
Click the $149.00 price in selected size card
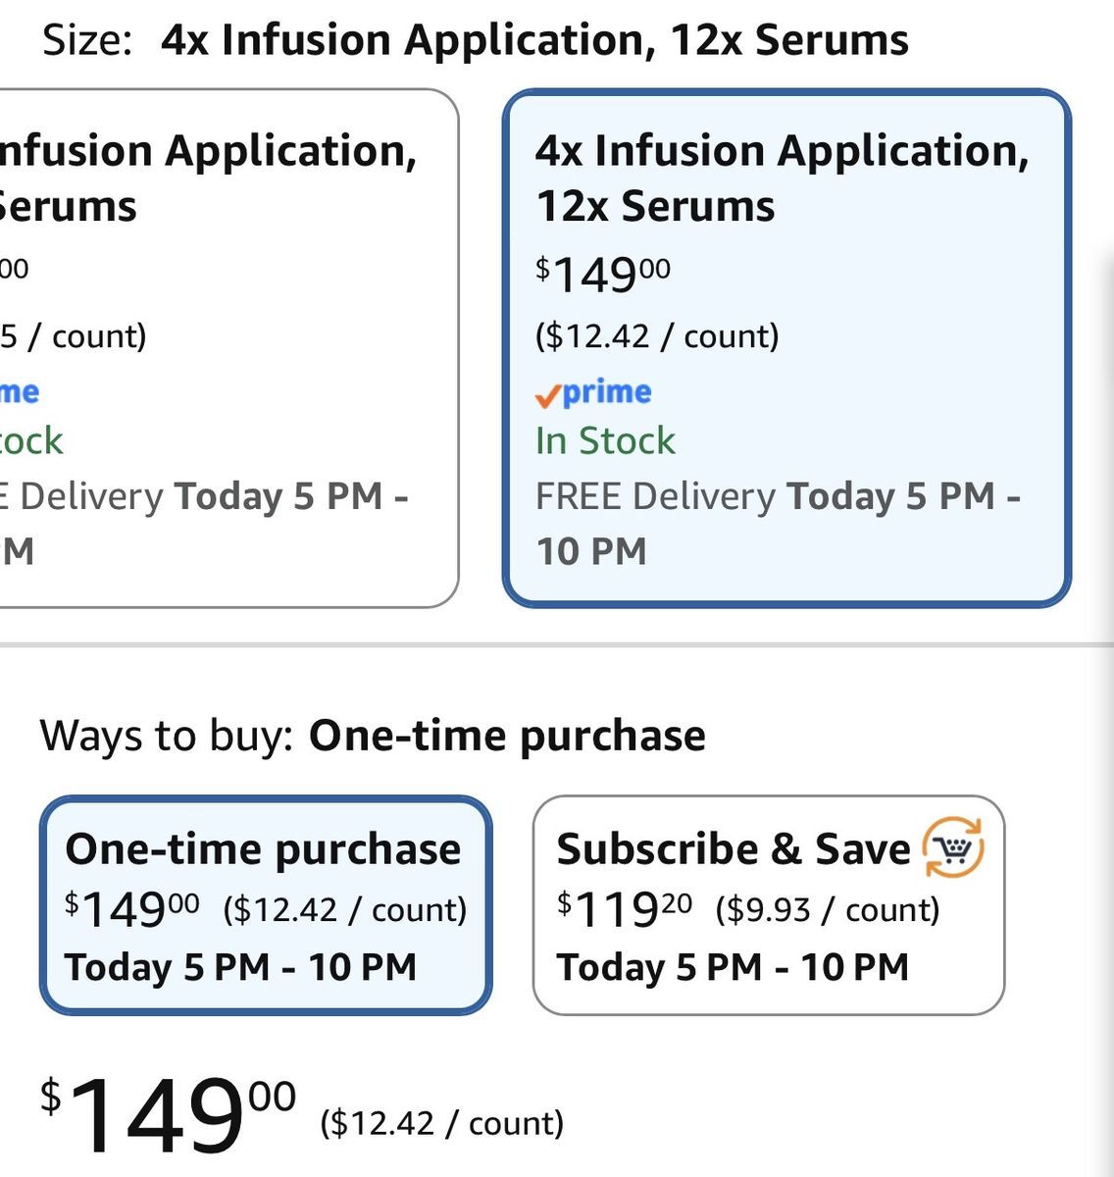[603, 275]
